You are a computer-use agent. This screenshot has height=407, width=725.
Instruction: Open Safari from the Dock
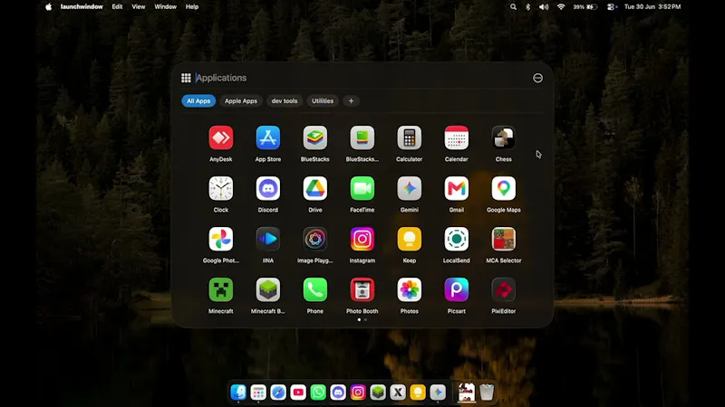click(278, 393)
